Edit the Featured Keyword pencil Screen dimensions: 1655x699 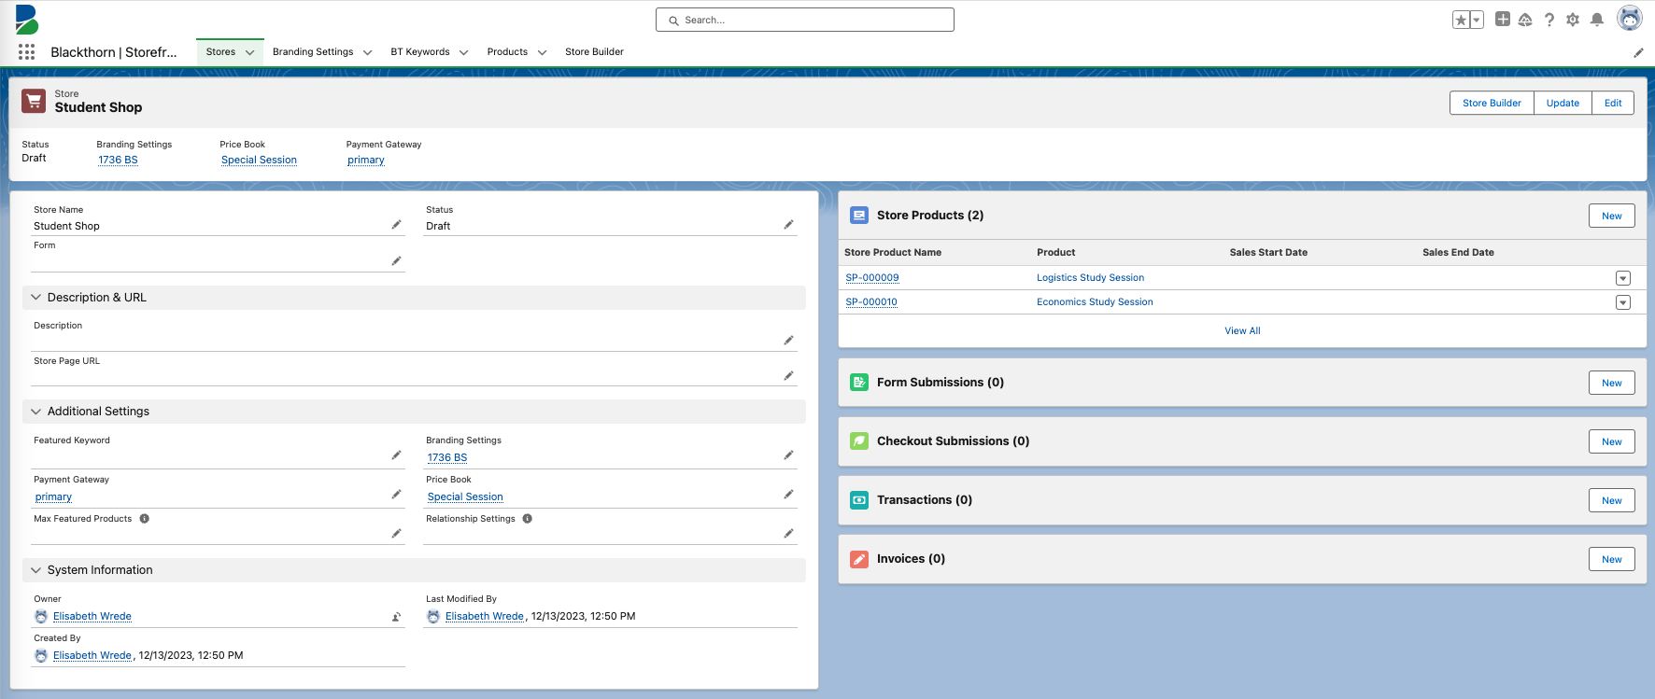click(x=396, y=455)
